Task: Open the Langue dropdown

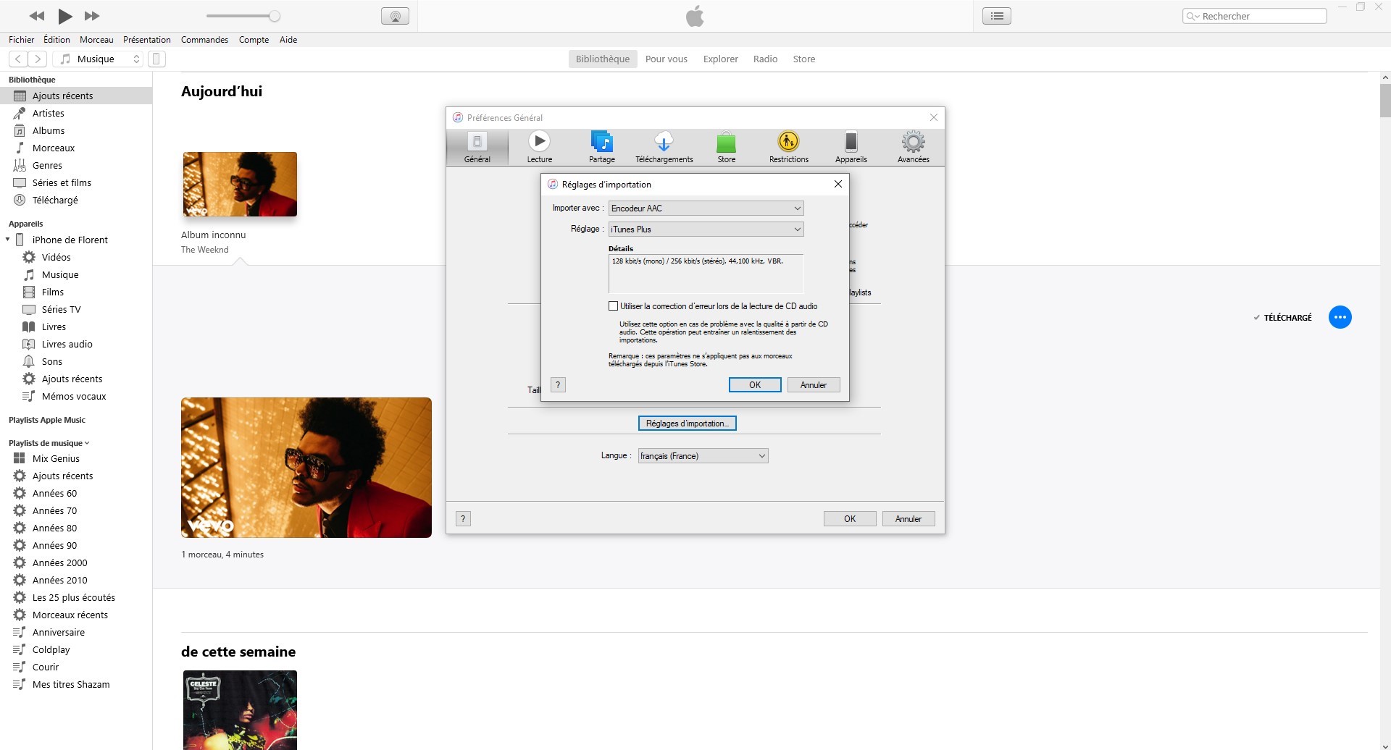Action: [x=703, y=456]
